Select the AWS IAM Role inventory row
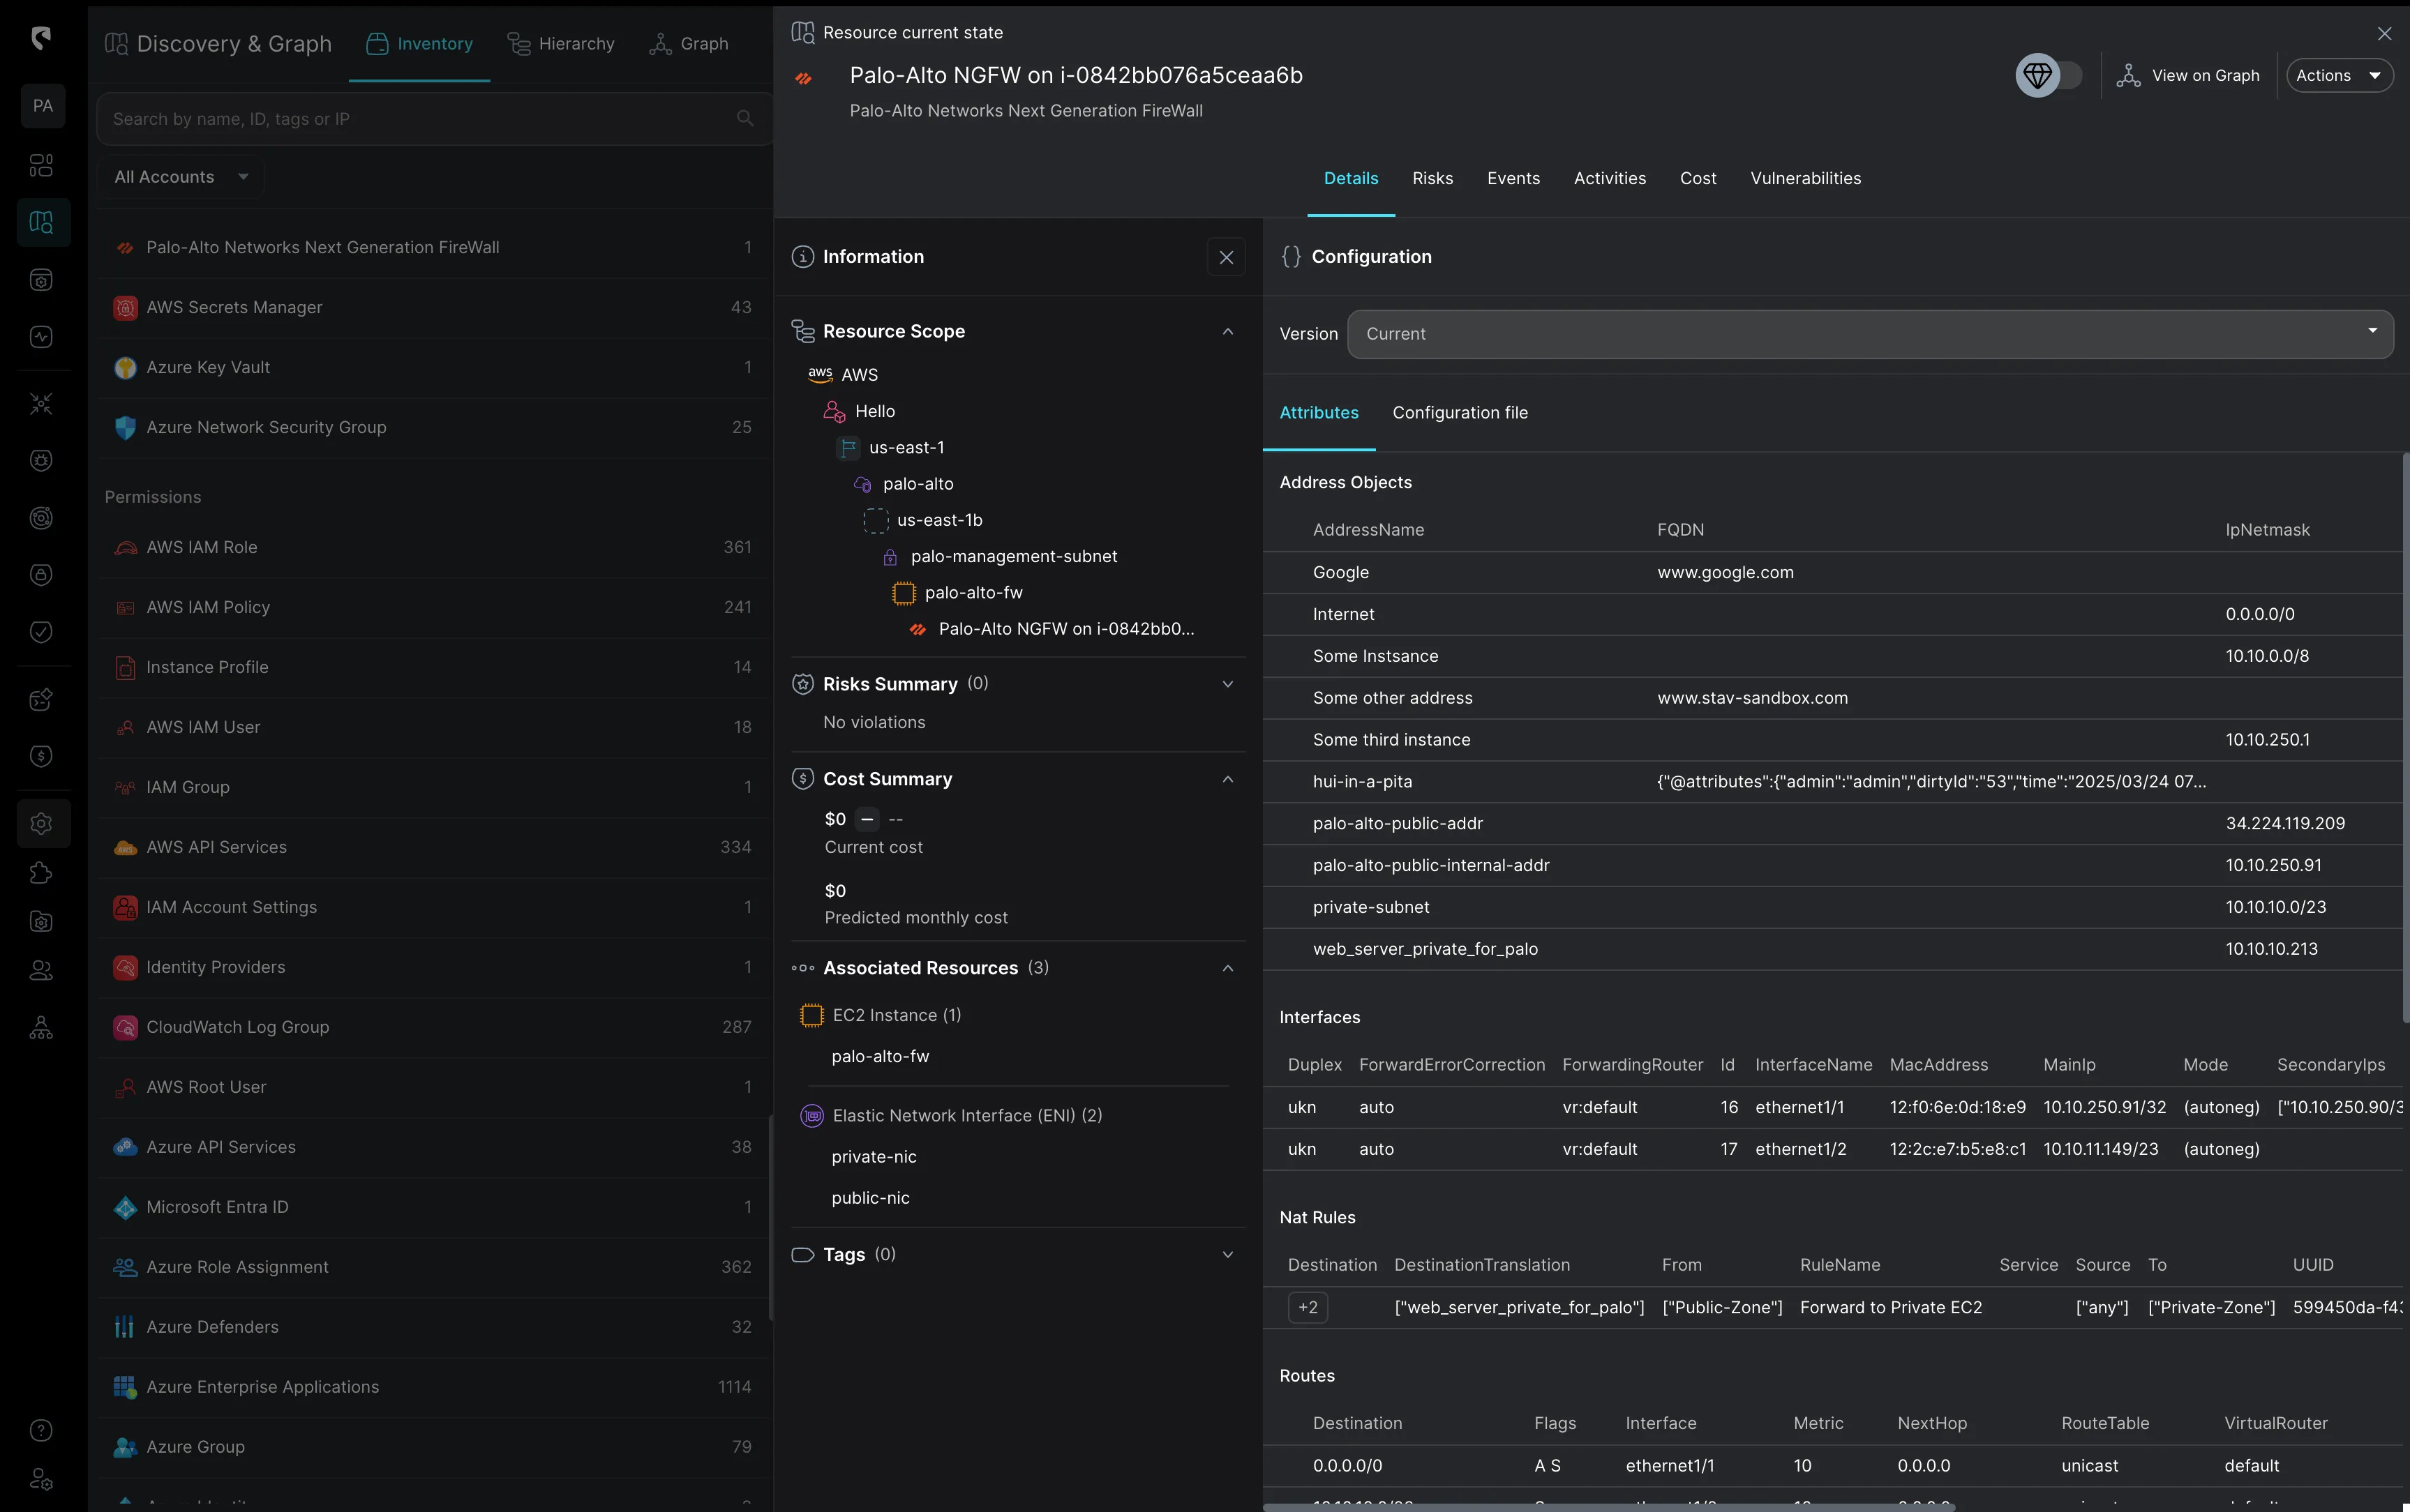 tap(433, 547)
